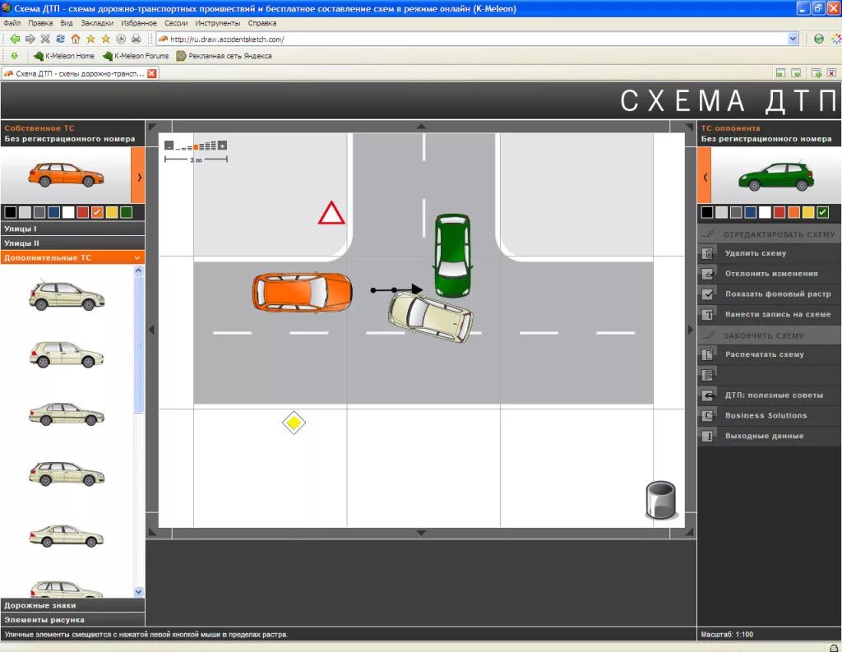842x652 pixels.
Task: Click the trash can on the canvas
Action: point(660,499)
